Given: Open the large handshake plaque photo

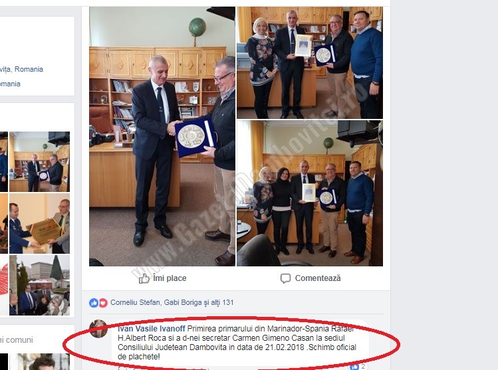Looking at the screenshot, I should (162, 136).
